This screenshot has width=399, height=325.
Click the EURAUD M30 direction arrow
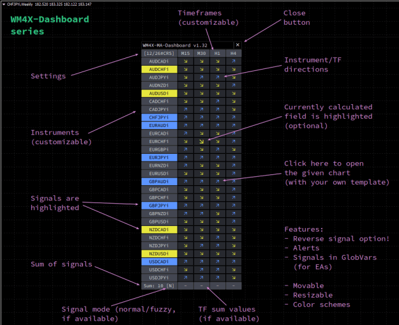coord(202,126)
